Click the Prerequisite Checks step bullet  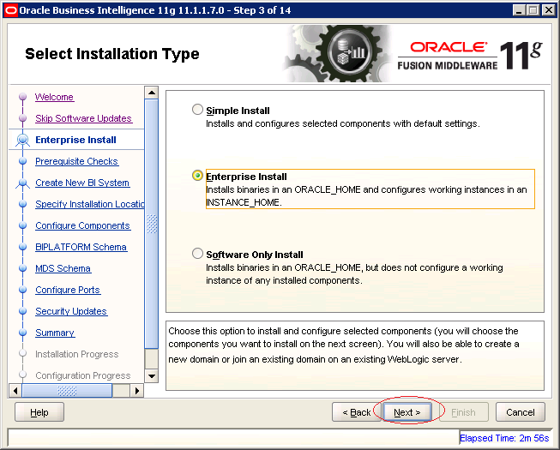point(23,161)
